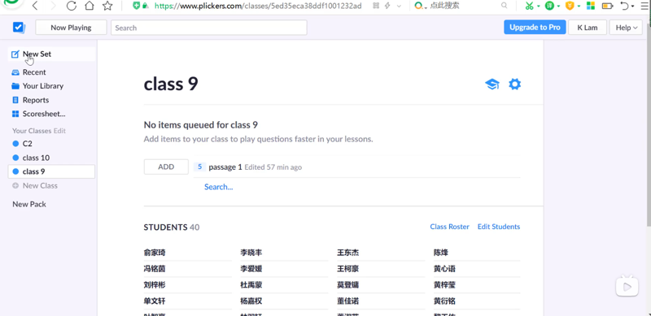
Task: Click student 冯铭茵
Action: 155,269
